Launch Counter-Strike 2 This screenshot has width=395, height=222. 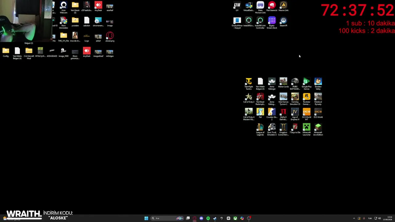coord(272,114)
